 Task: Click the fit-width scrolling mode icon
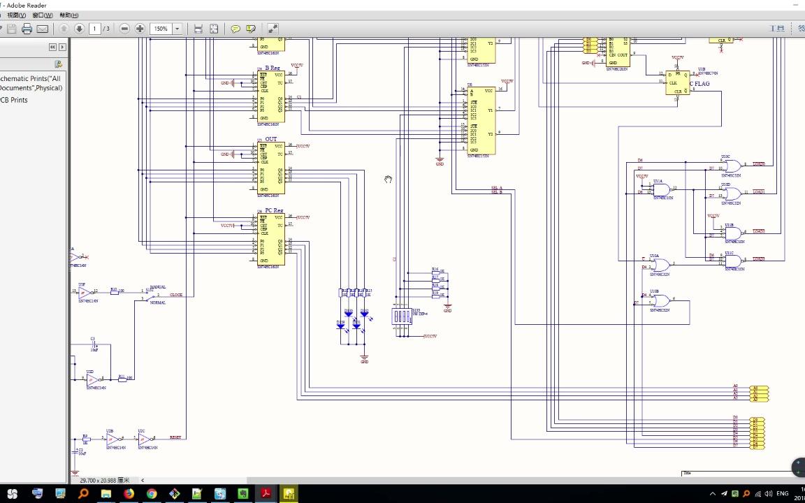tap(198, 29)
